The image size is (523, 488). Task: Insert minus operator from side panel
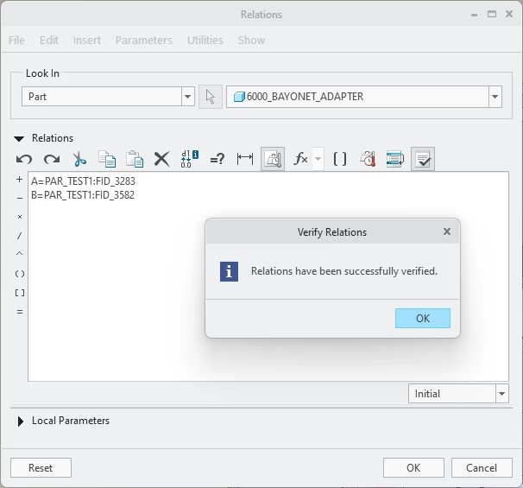click(x=20, y=199)
